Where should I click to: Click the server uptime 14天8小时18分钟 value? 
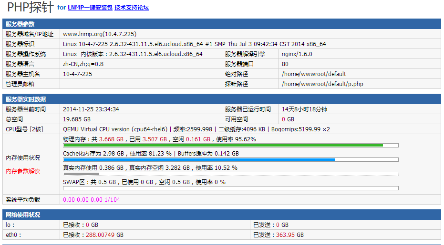304,109
